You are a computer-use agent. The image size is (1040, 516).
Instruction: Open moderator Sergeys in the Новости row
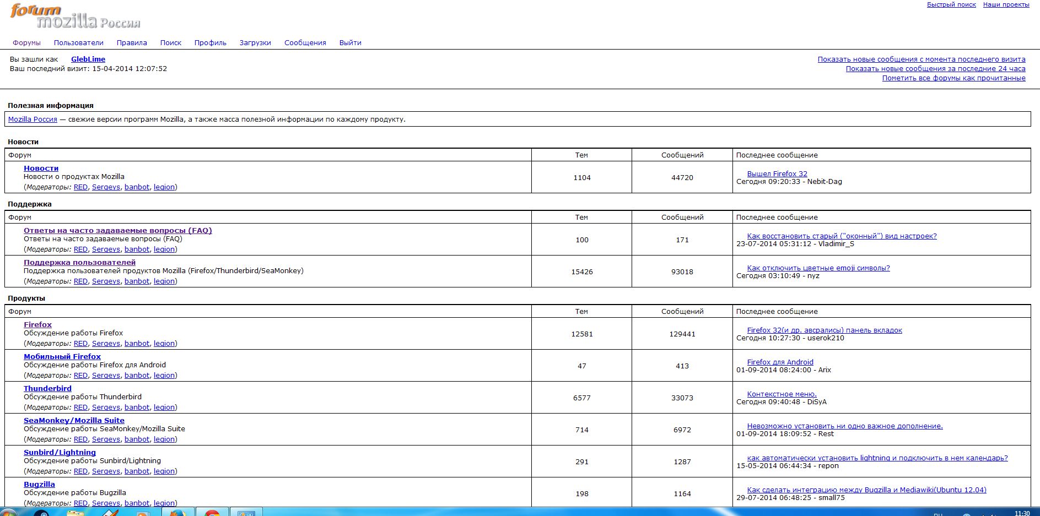pos(106,187)
